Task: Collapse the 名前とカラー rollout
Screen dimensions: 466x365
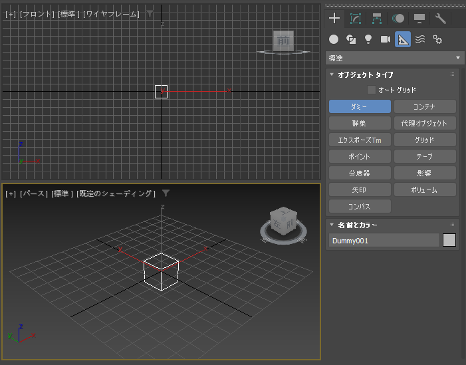Action: click(332, 225)
